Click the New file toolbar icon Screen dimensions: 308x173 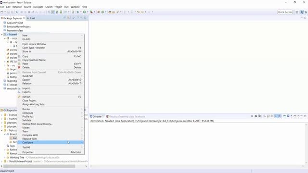tap(2, 12)
